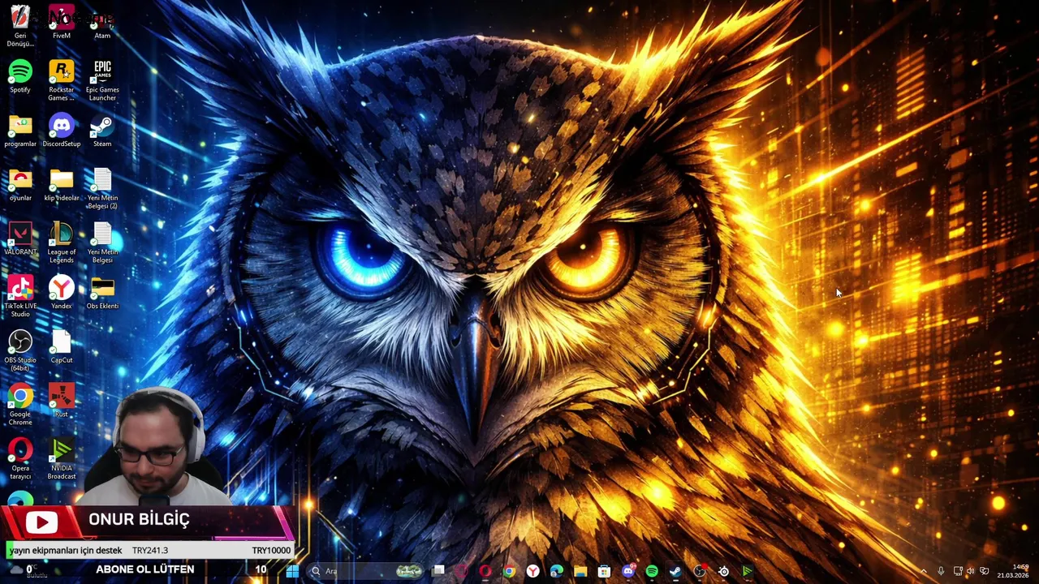The image size is (1039, 584).
Task: Select the Spotify desktop shortcut
Action: coord(20,77)
